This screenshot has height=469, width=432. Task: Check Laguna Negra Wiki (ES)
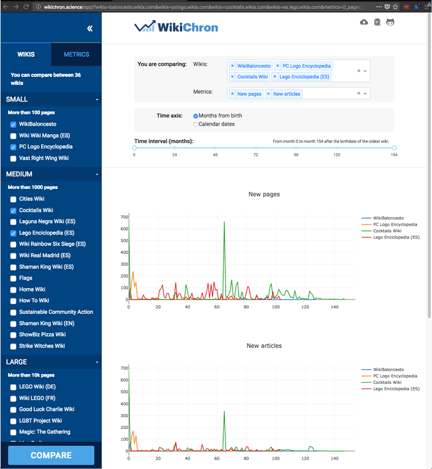tap(13, 222)
